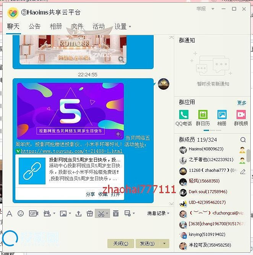The width and height of the screenshot is (253, 255).
Task: Click the chat scroll down arrow
Action: pyautogui.click(x=171, y=203)
